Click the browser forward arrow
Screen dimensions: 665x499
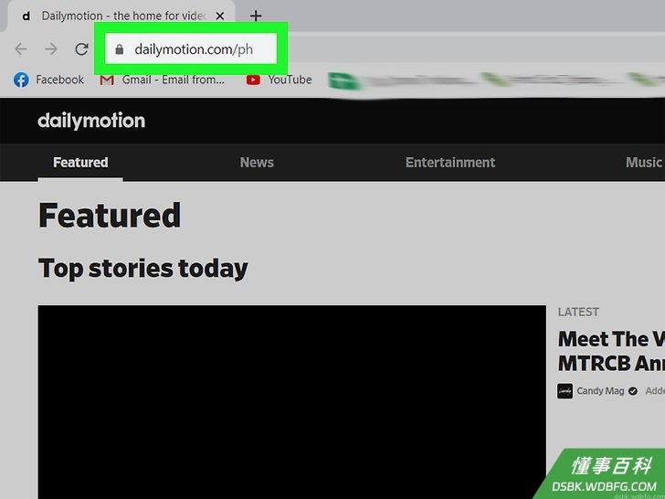51,49
